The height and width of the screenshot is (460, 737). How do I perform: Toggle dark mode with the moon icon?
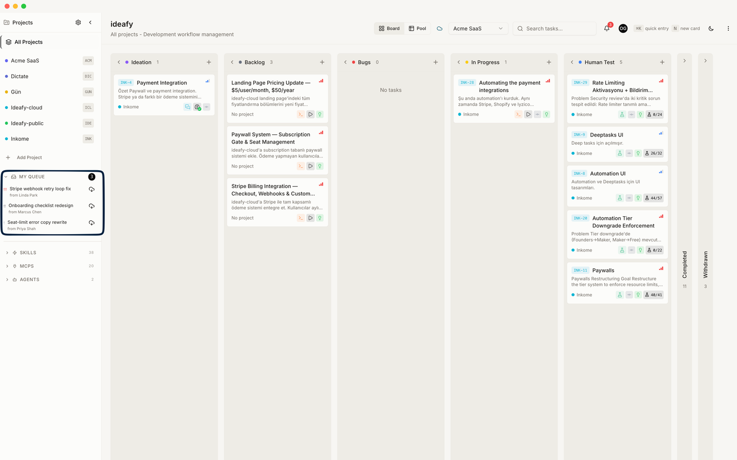711,29
